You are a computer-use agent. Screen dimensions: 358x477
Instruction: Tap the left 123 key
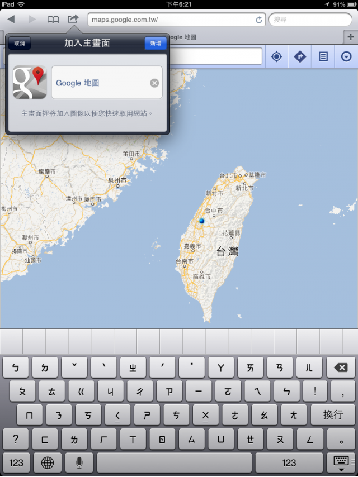(16, 462)
